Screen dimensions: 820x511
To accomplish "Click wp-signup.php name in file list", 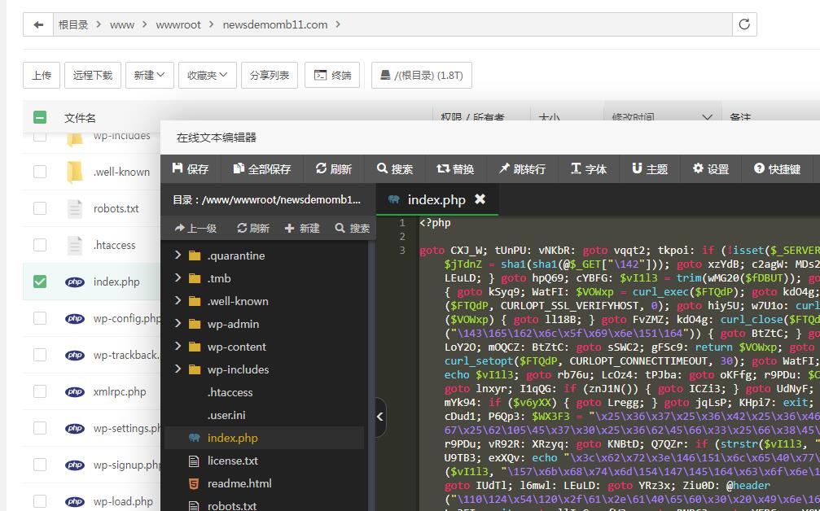I will pyautogui.click(x=126, y=465).
